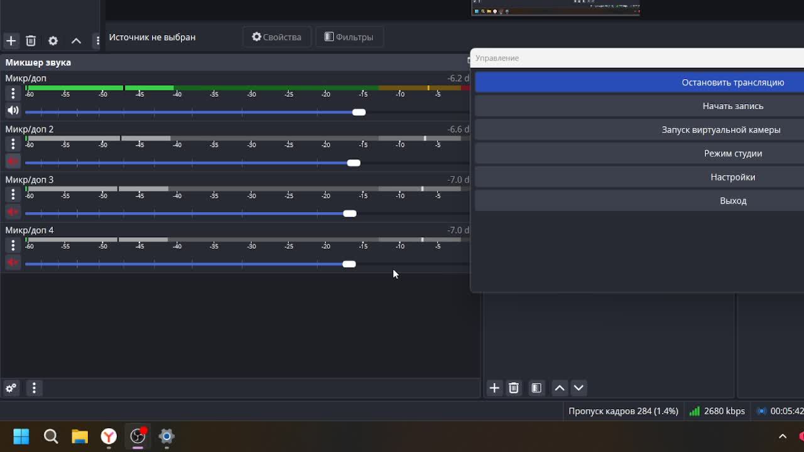Click the 'Микр/доп 3' channel name
Screen dimensions: 804x452
tap(30, 180)
